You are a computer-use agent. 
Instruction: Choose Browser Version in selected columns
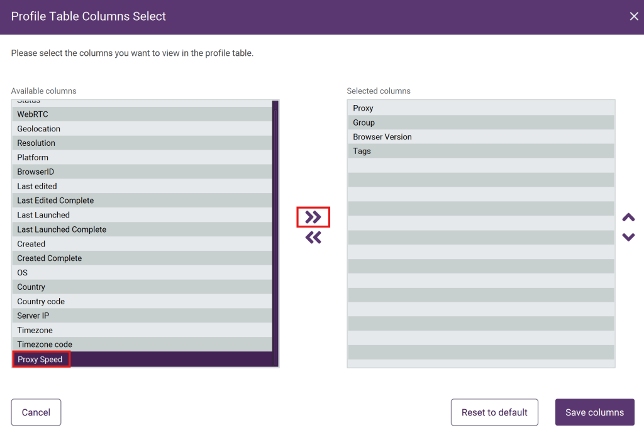pos(382,137)
